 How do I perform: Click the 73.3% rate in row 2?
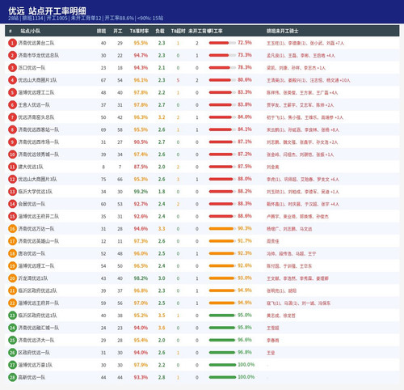(245, 55)
